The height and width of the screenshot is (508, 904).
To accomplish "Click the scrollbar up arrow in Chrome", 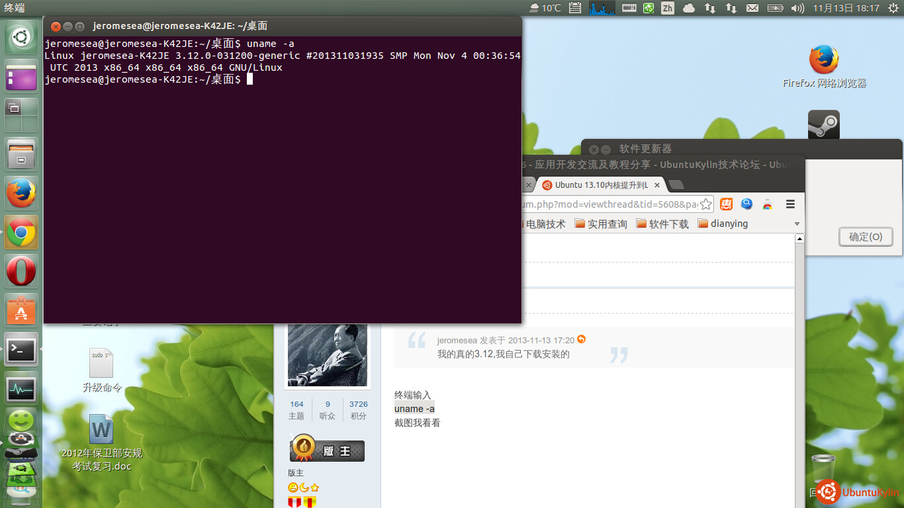I will pyautogui.click(x=799, y=239).
